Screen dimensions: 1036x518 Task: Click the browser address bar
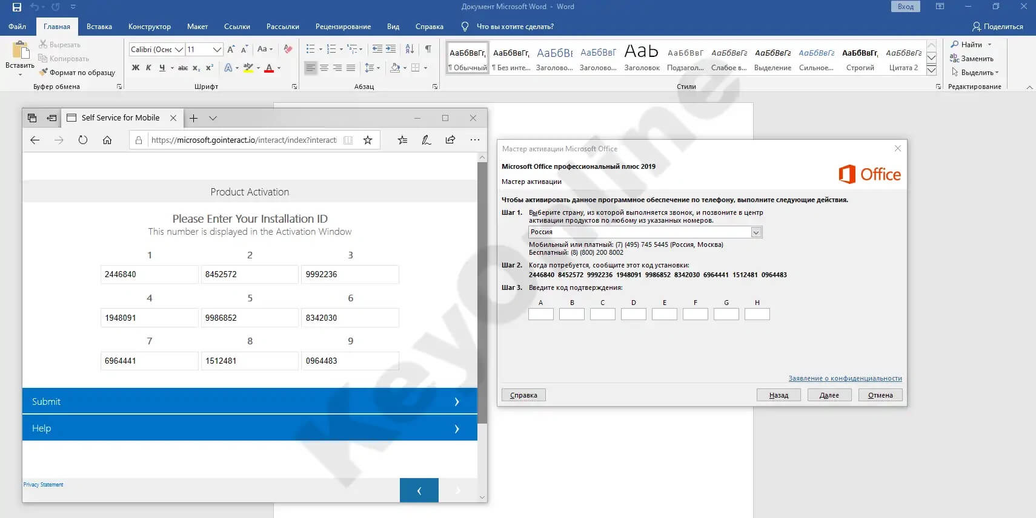coord(244,140)
